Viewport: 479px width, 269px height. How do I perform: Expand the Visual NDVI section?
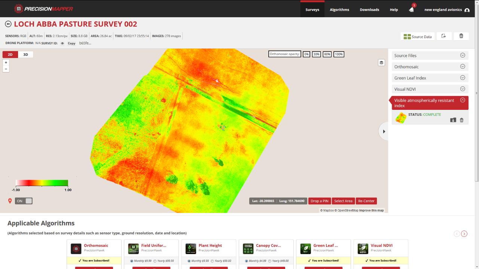point(463,89)
